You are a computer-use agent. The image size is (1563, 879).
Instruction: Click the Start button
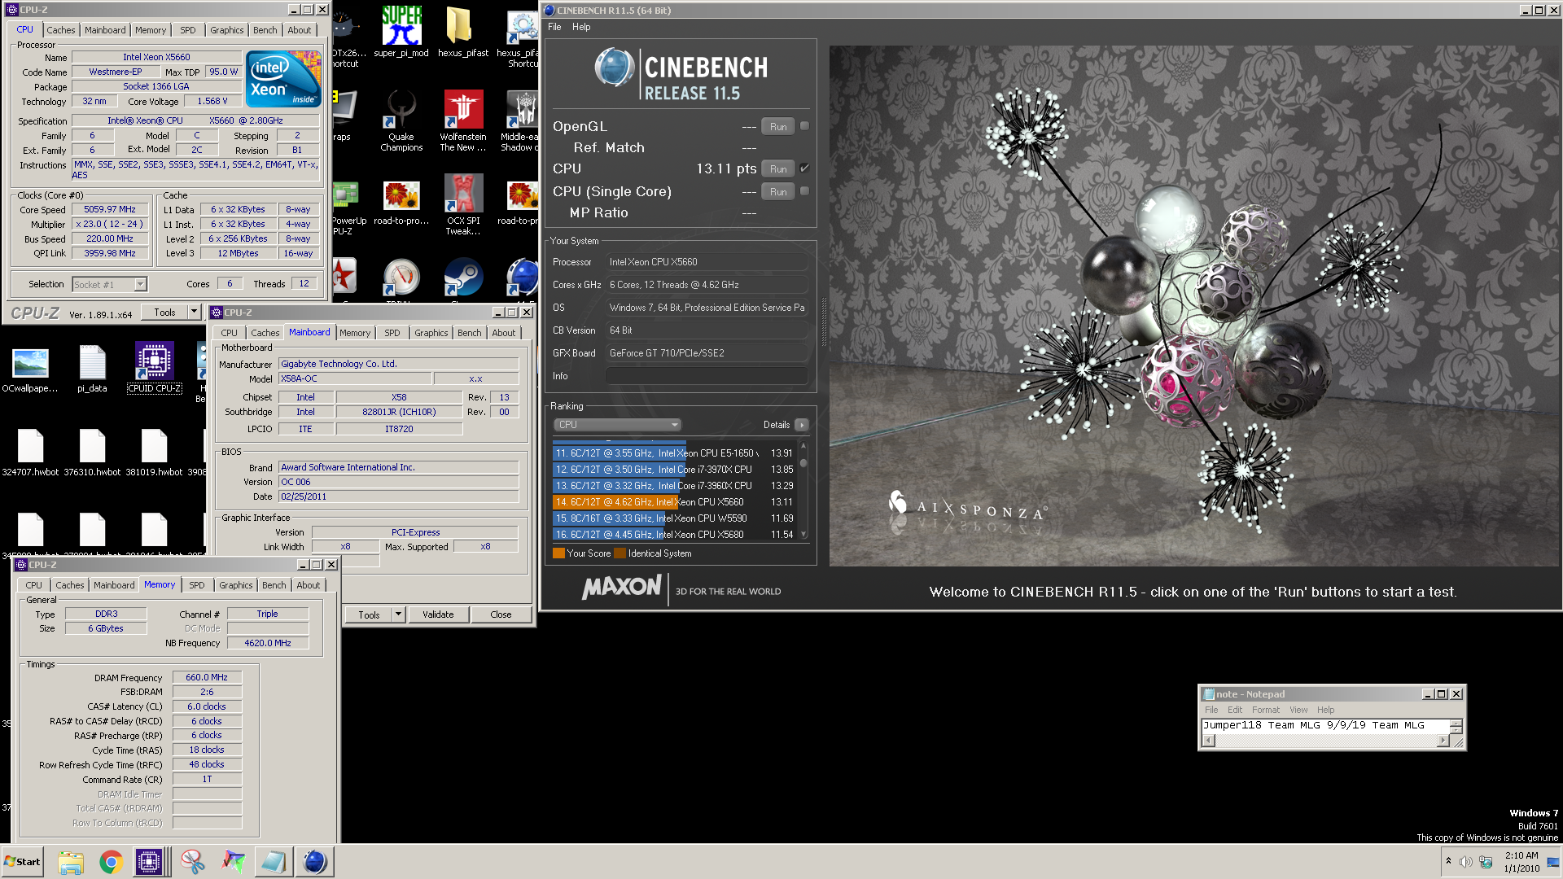coord(22,862)
